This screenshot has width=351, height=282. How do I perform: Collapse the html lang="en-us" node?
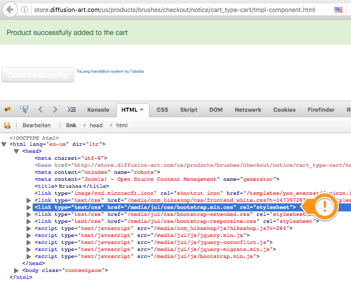[x=4, y=144]
